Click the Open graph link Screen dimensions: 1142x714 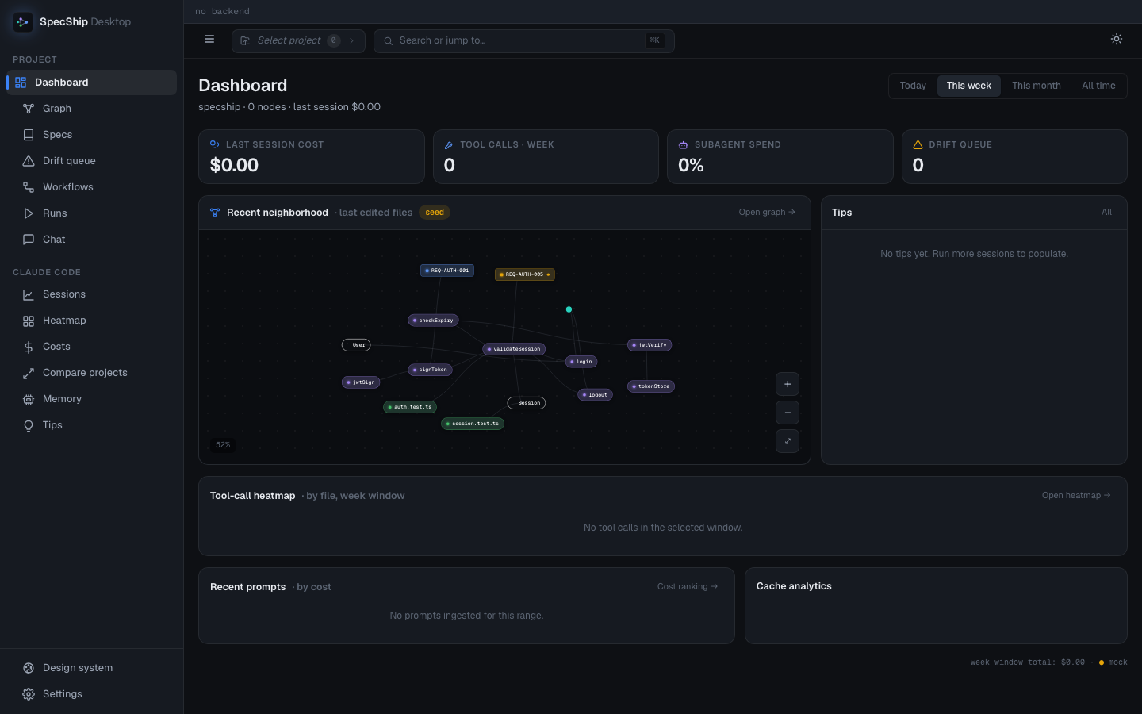pos(767,213)
